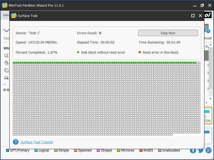Click the Mirrored legend color swatch
This screenshot has height=160, width=214.
coord(118,150)
